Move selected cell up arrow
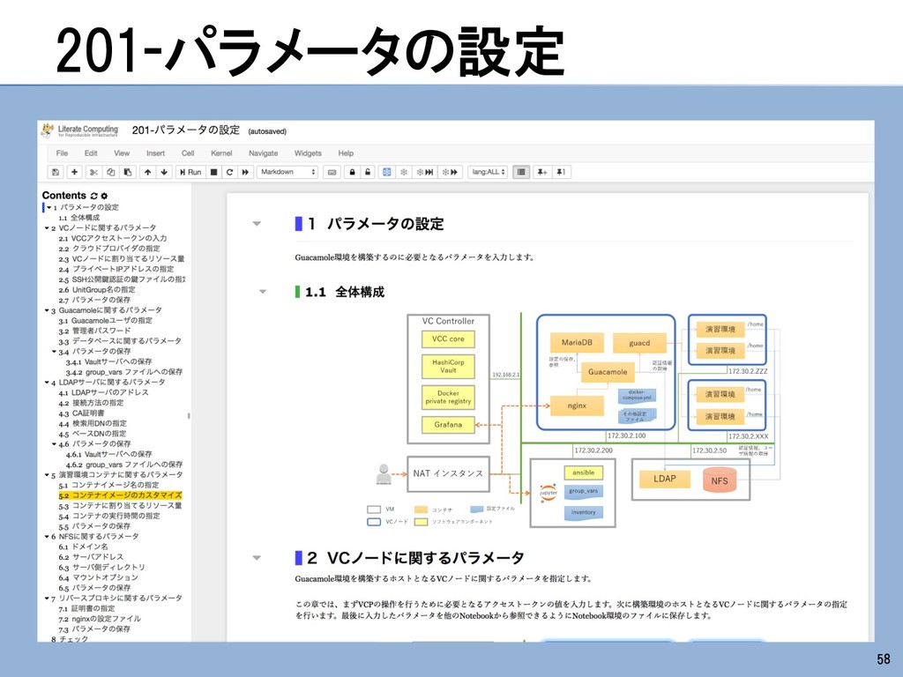Viewport: 903px width, 677px height. tap(148, 172)
